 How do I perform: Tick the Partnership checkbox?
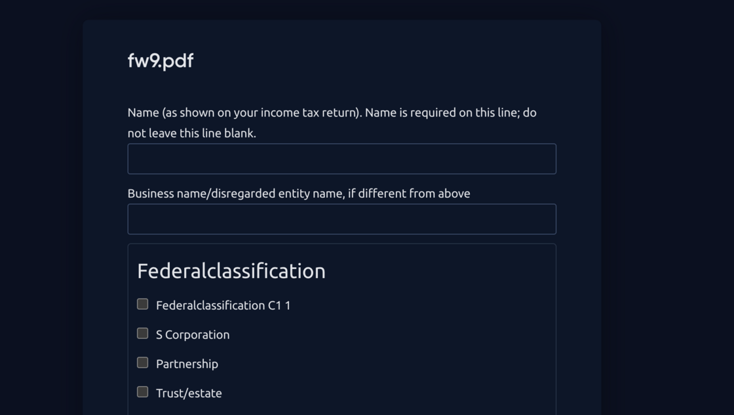click(x=142, y=363)
